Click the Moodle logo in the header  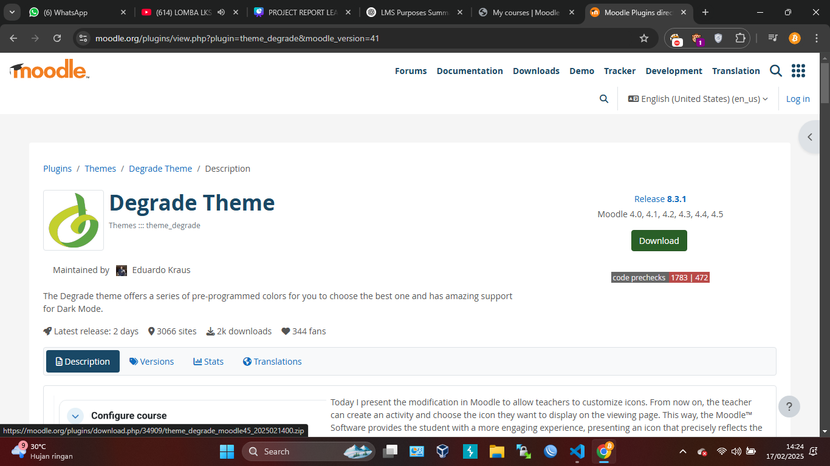(x=50, y=70)
